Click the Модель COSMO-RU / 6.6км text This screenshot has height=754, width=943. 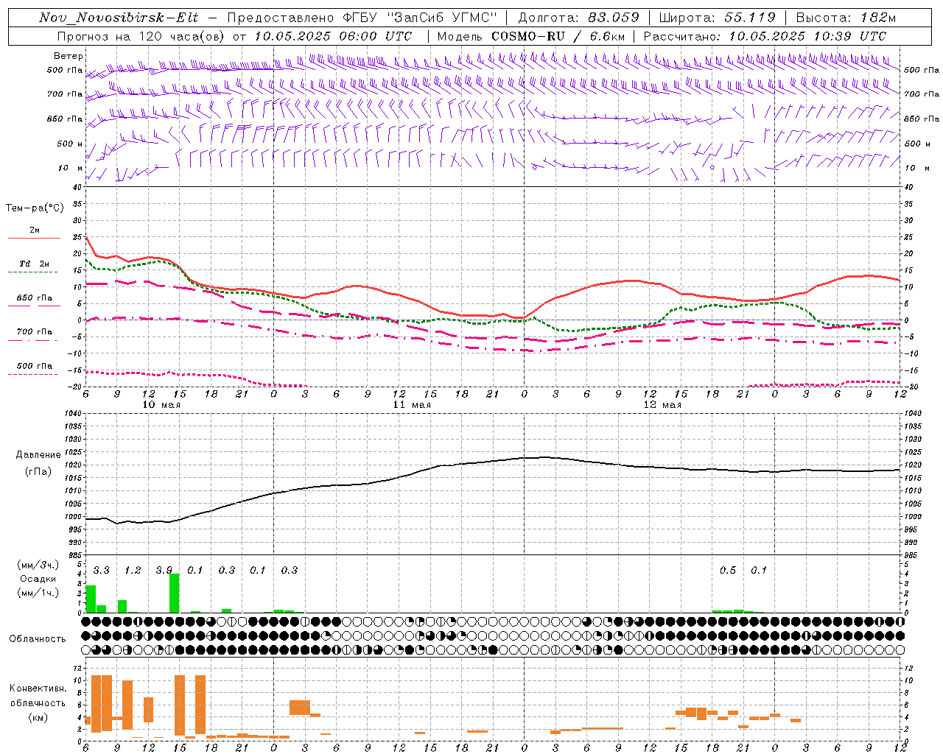click(530, 36)
